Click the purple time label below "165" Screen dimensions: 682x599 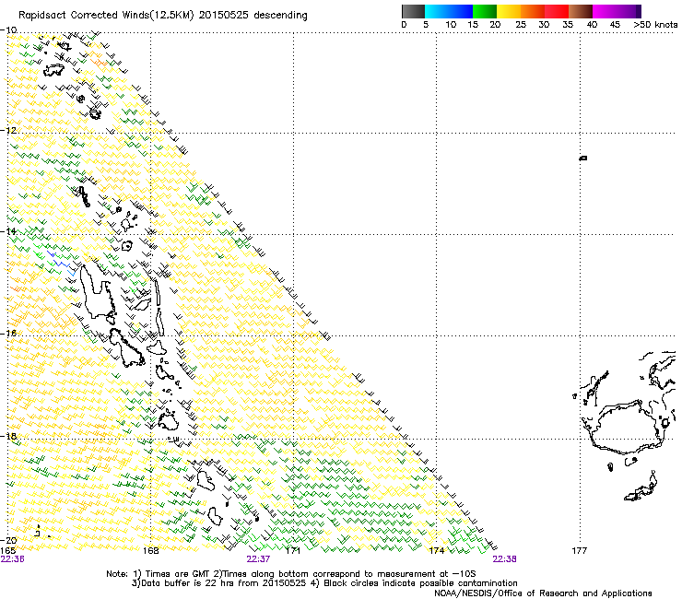click(12, 559)
